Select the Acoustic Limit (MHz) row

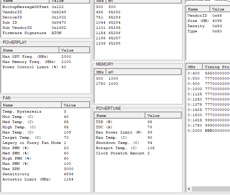coord(46,179)
